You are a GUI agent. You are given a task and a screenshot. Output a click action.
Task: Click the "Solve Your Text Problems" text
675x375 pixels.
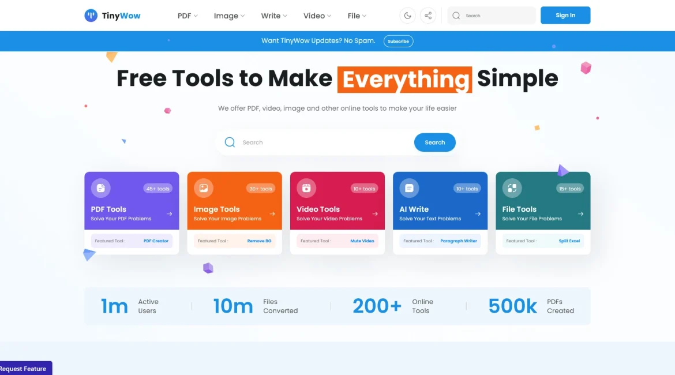click(x=430, y=219)
